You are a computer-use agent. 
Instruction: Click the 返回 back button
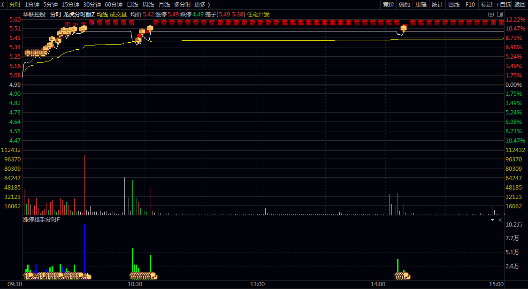520,4
